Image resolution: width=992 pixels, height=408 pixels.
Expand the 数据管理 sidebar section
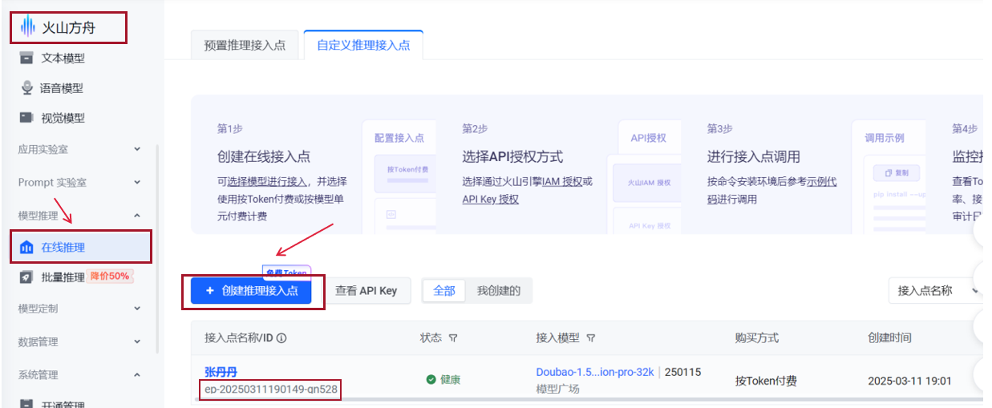[x=136, y=341]
